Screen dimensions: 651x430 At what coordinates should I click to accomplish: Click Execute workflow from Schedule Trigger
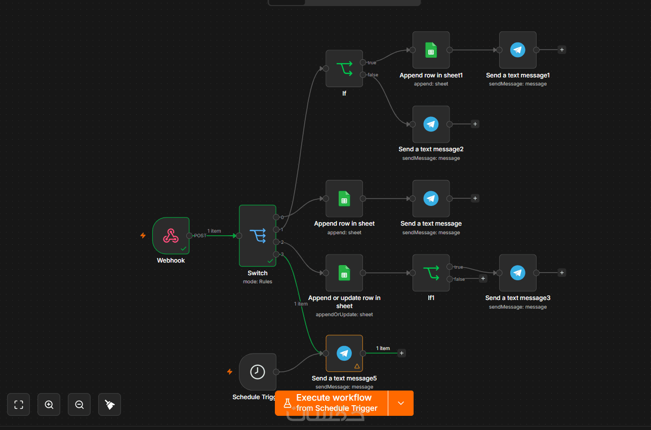click(332, 403)
